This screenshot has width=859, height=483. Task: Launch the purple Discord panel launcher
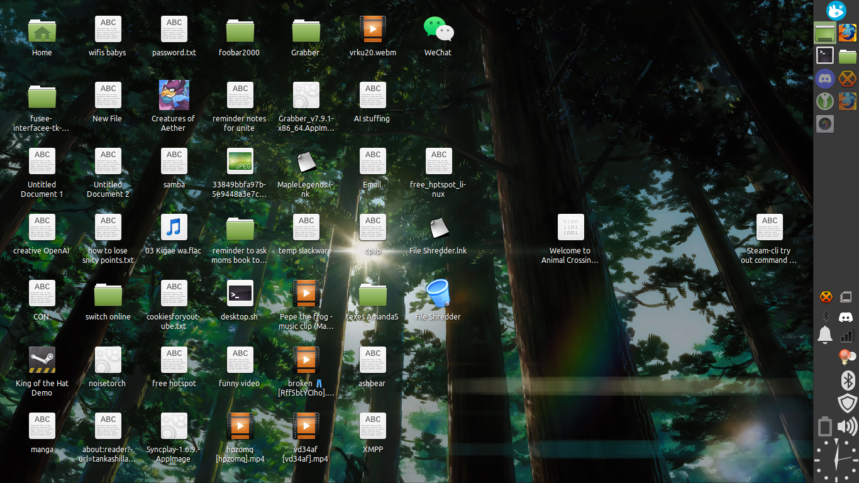(x=825, y=79)
